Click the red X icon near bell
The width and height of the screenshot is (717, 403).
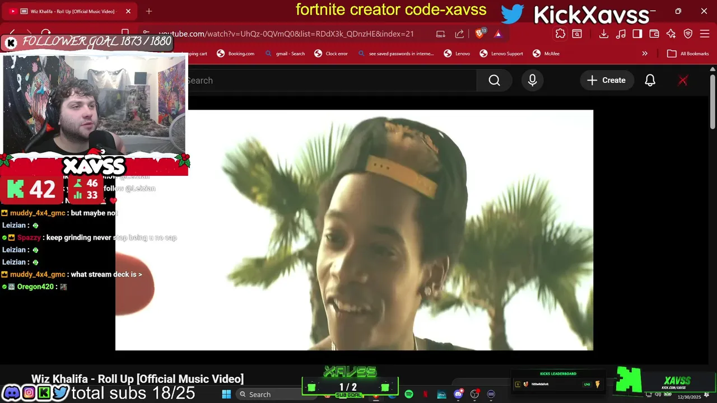pyautogui.click(x=683, y=81)
